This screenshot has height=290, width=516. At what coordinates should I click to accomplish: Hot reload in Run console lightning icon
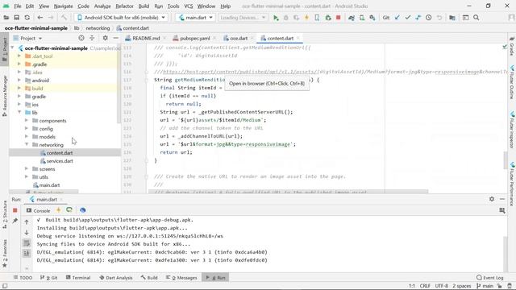click(x=59, y=210)
